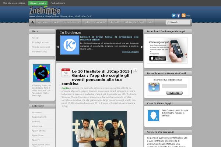221x147 pixels.
Task: Click the Zoelounge logo
Action: [x=45, y=11]
